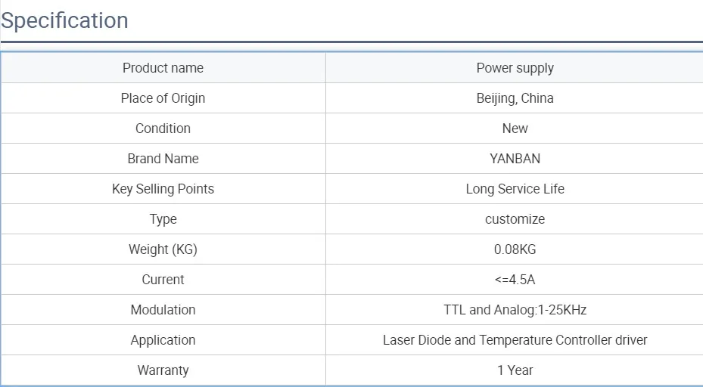Click the Beijing, China value cell

515,98
